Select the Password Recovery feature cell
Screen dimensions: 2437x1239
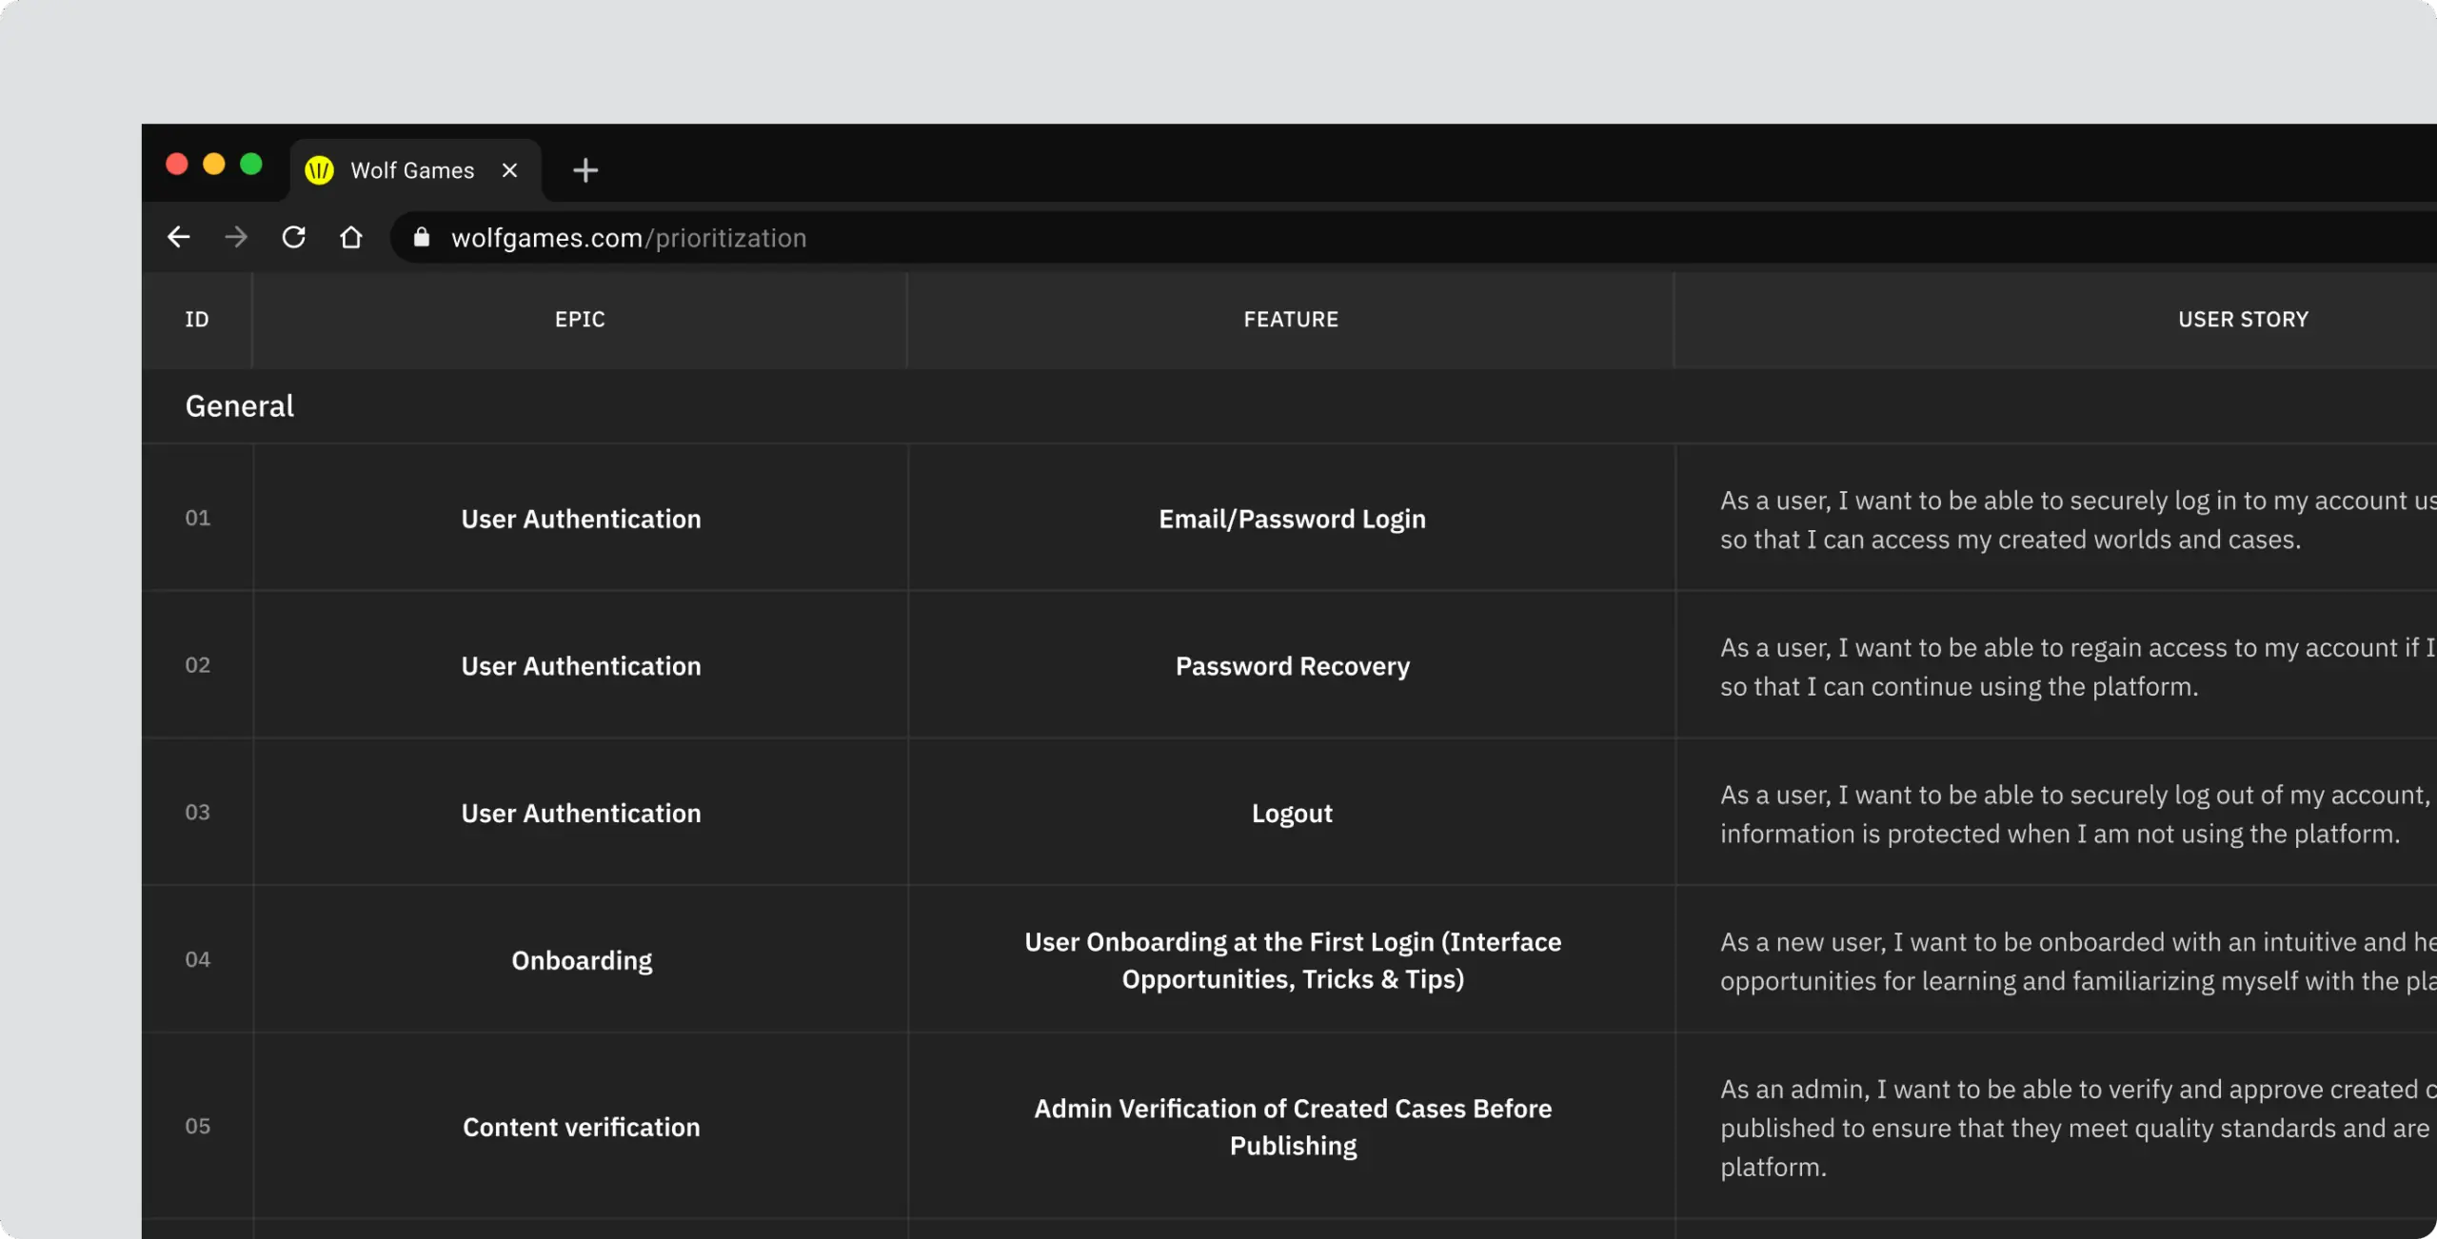coord(1292,666)
